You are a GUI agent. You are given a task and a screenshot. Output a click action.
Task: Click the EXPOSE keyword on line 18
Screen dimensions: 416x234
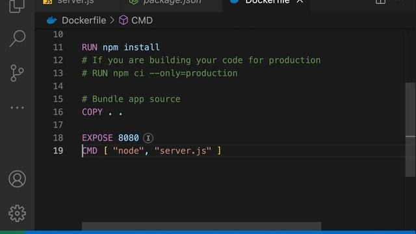[x=97, y=138]
